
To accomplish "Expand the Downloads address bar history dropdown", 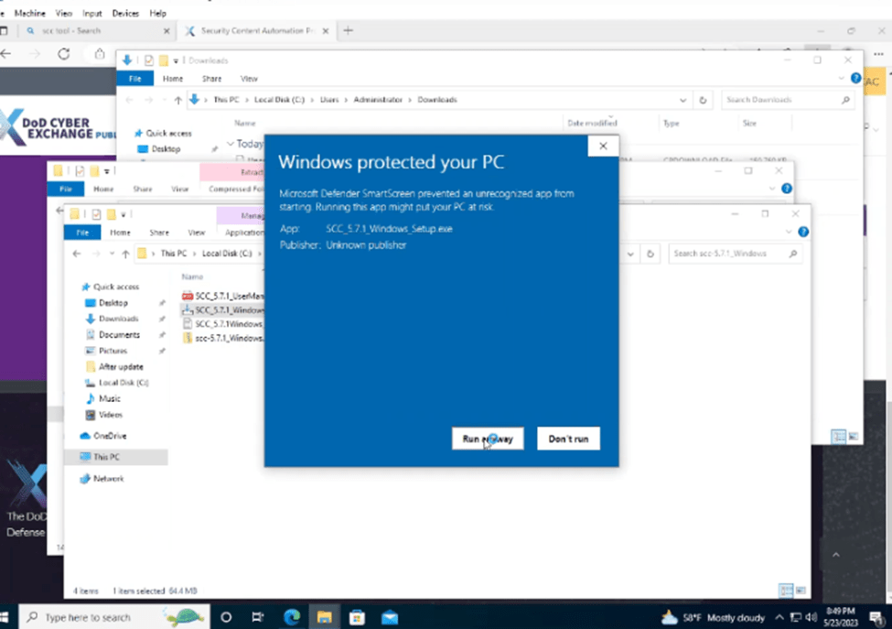I will pos(682,100).
